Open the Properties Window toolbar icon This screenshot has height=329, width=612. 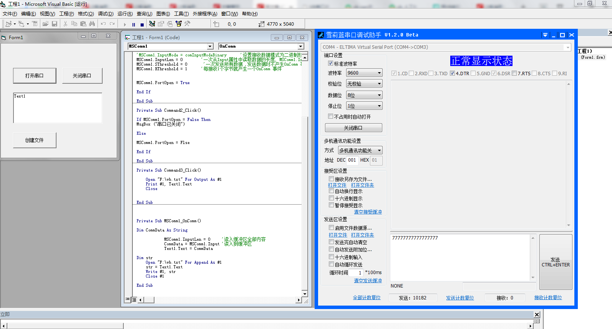tap(161, 24)
